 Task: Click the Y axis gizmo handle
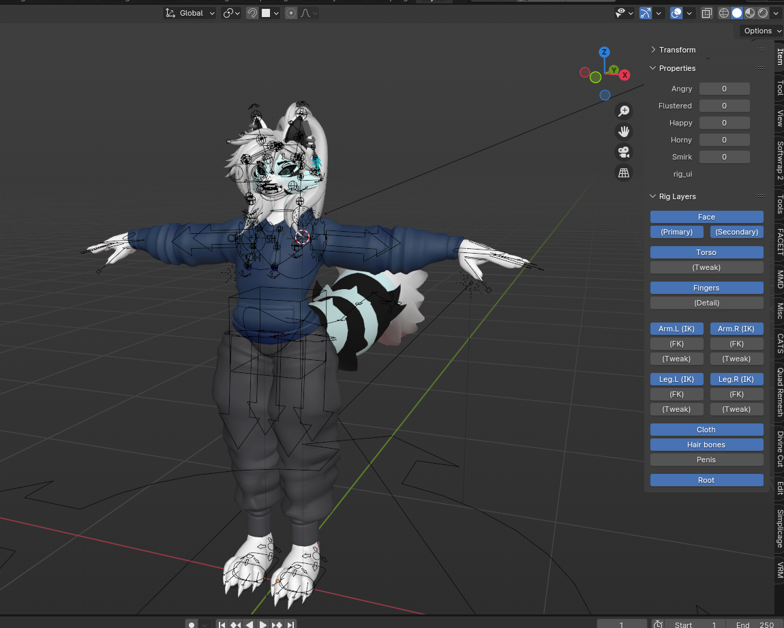(x=614, y=70)
